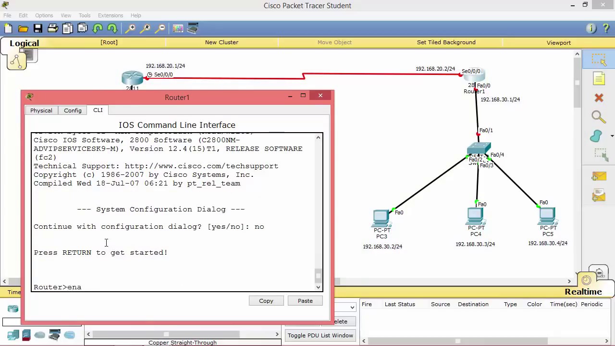Viewport: 615px width, 346px height.
Task: Undo the last action
Action: (98, 29)
